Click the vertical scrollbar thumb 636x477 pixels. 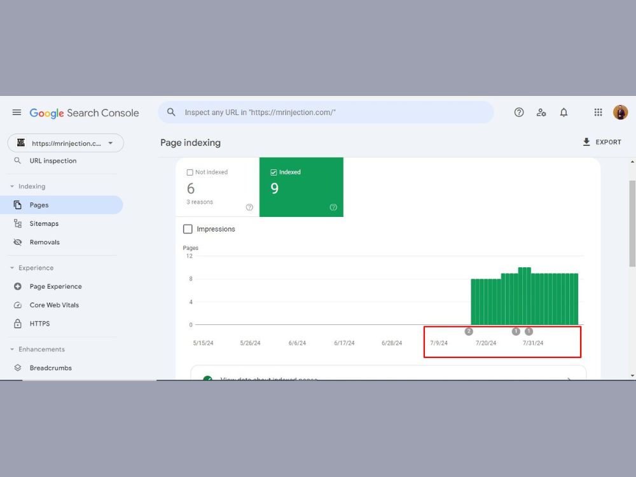point(632,223)
